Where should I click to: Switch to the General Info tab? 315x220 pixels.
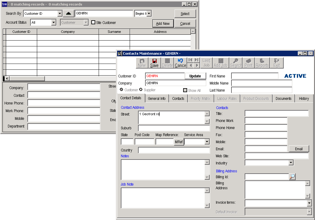[156, 99]
